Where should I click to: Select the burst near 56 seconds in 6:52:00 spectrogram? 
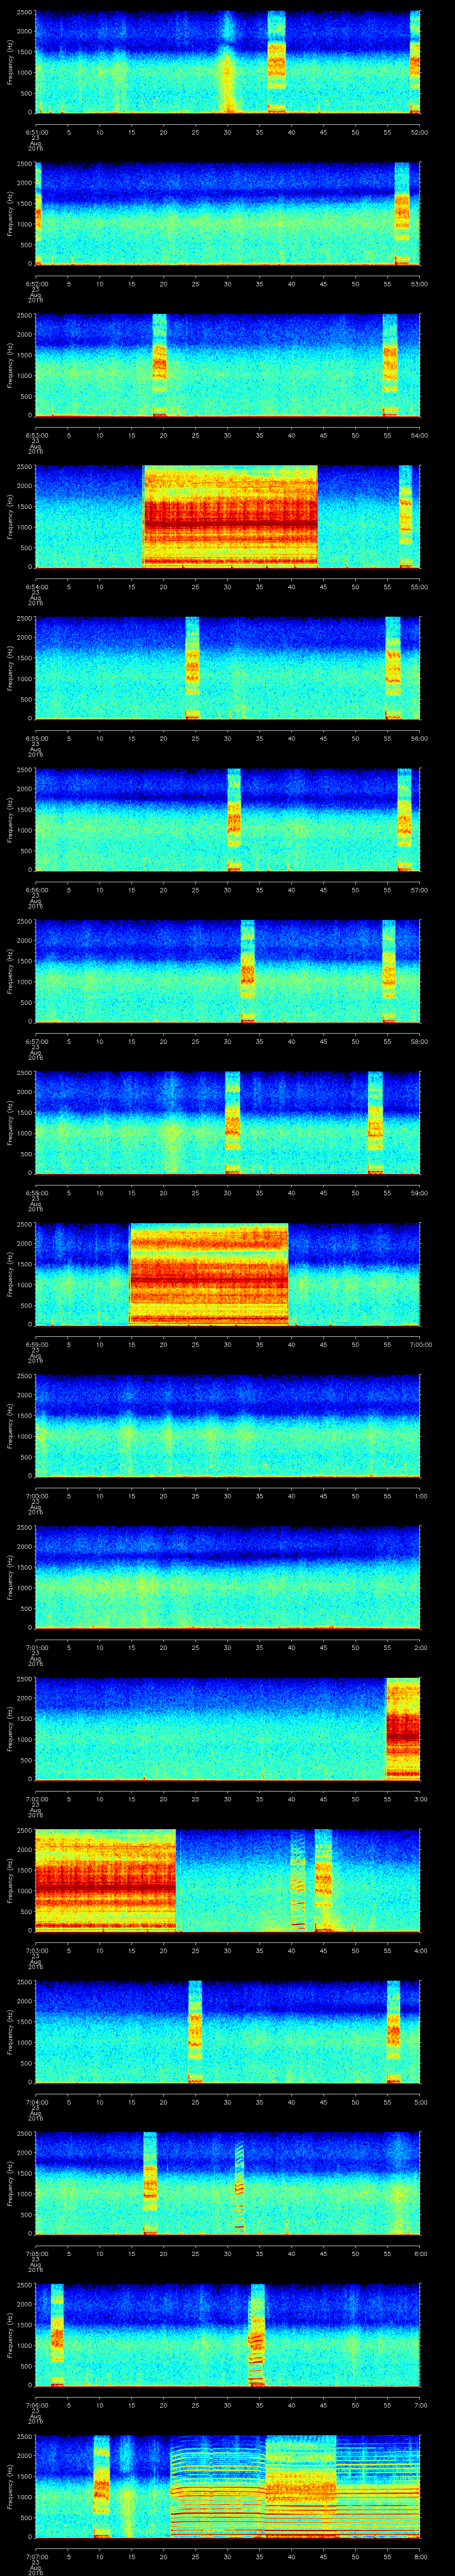click(402, 214)
